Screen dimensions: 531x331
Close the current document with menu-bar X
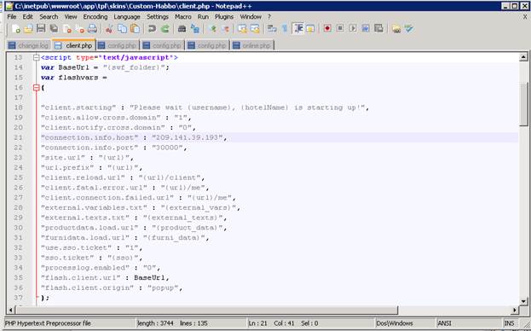tap(525, 16)
